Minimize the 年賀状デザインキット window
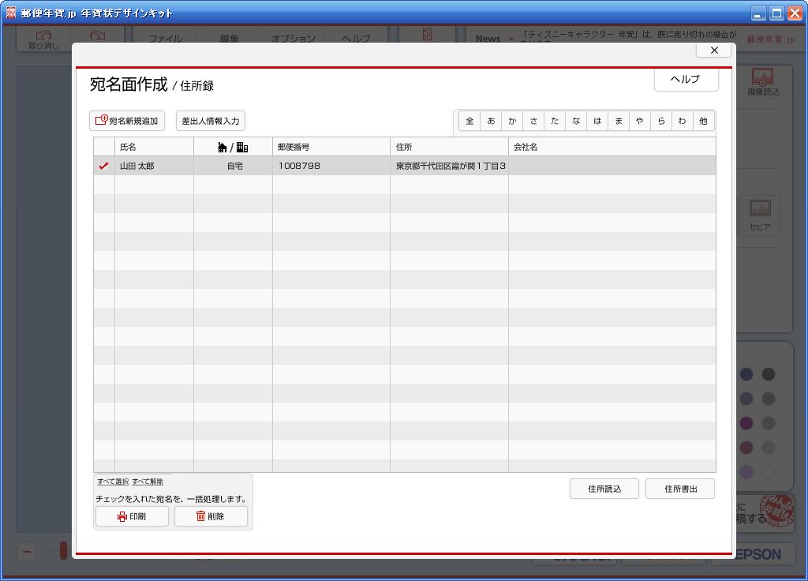Viewport: 808px width, 581px height. [758, 13]
